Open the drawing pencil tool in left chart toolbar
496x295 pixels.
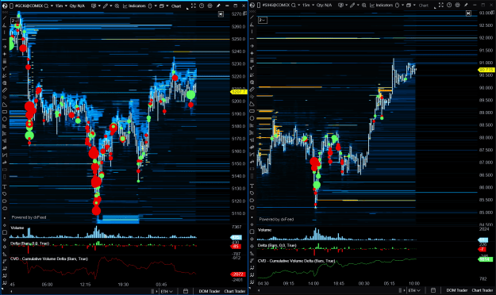[105, 6]
